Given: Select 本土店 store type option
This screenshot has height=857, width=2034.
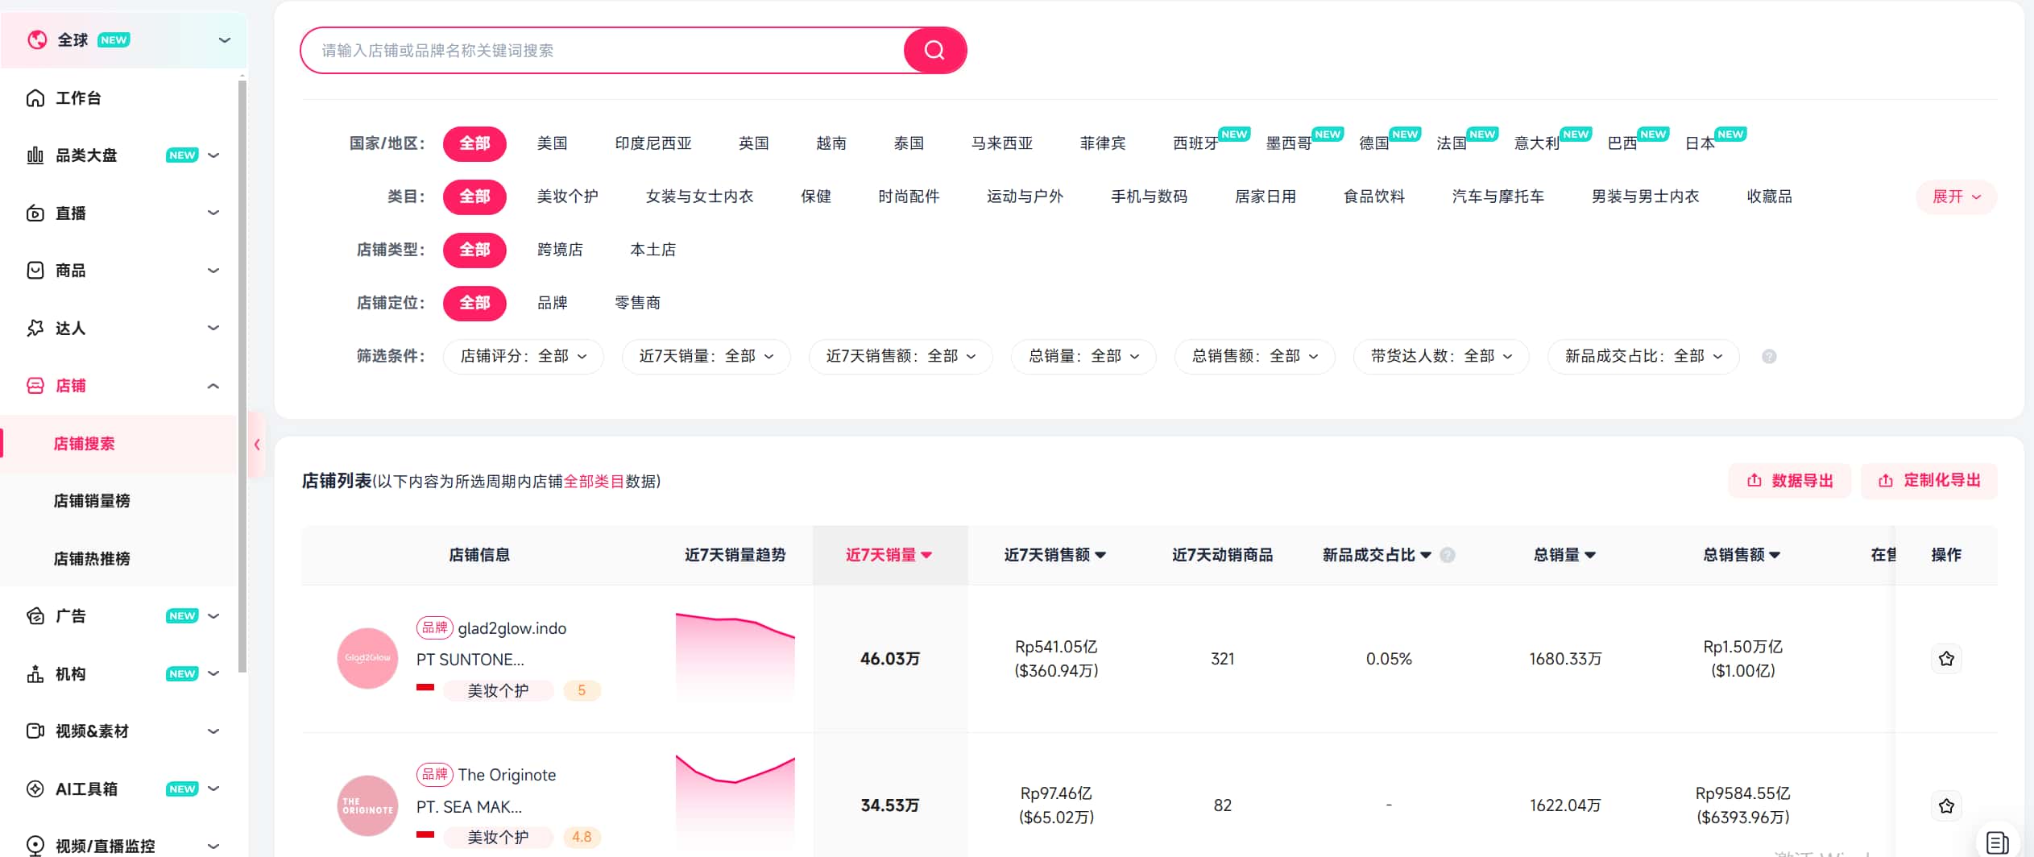Looking at the screenshot, I should 652,250.
